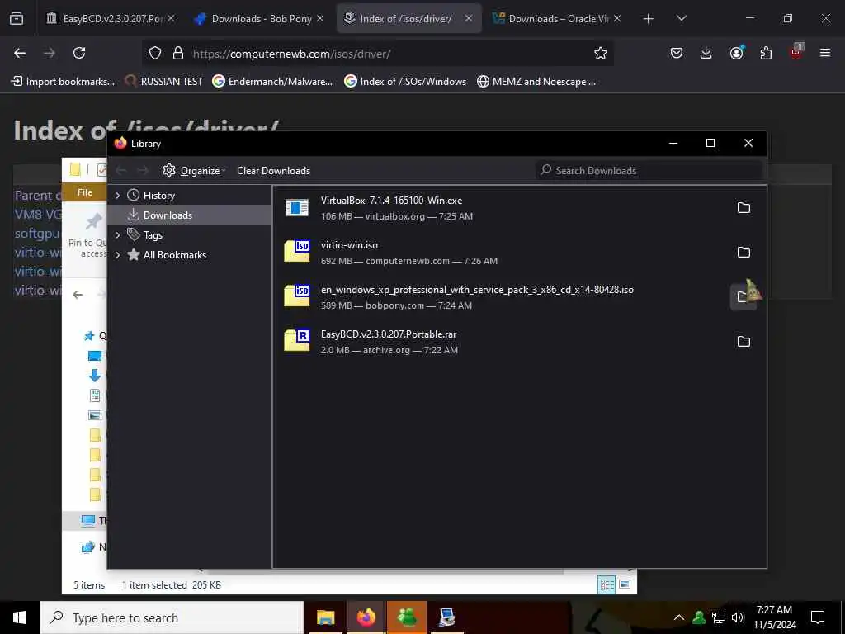Show virtio-win.iso in its containing folder
Viewport: 845px width, 634px height.
744,253
